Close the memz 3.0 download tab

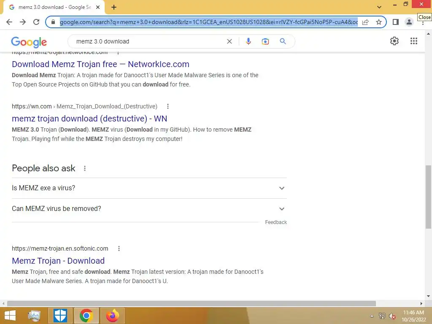(98, 8)
